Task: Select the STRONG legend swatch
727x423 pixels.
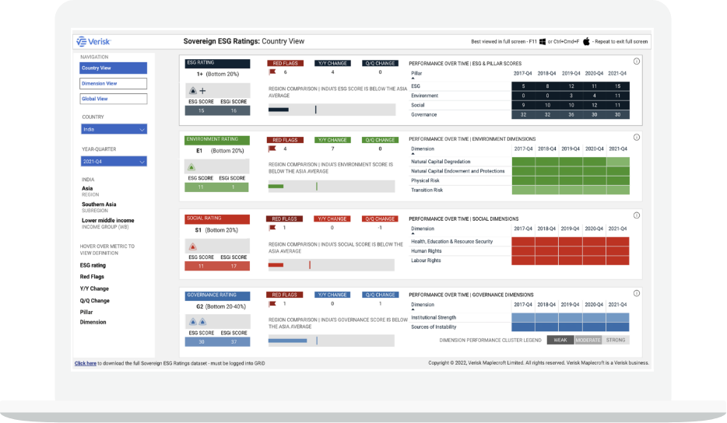Action: coord(616,340)
